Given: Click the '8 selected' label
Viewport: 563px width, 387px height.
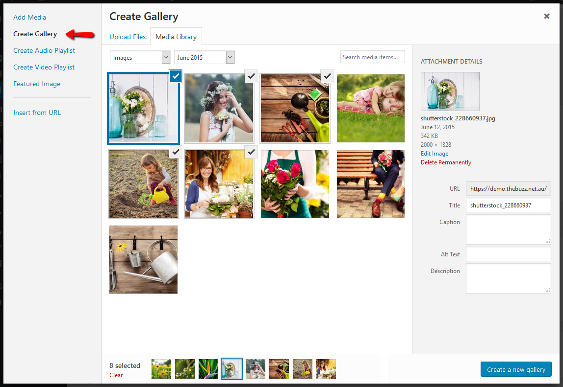Looking at the screenshot, I should click(x=125, y=365).
